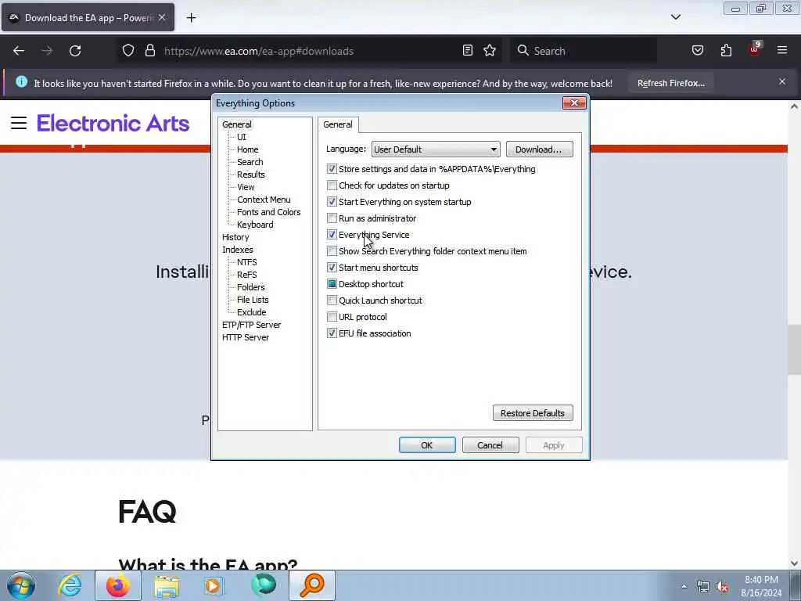The width and height of the screenshot is (801, 601).
Task: Enable URL protocol checkbox
Action: pyautogui.click(x=332, y=317)
